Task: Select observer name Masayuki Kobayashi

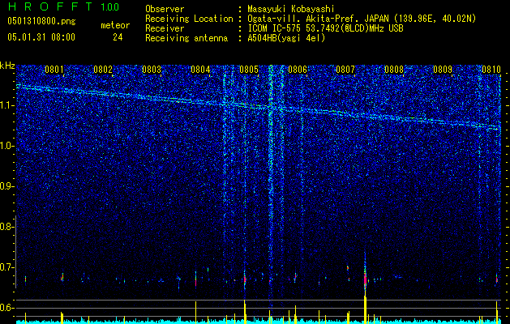Action: (x=291, y=9)
